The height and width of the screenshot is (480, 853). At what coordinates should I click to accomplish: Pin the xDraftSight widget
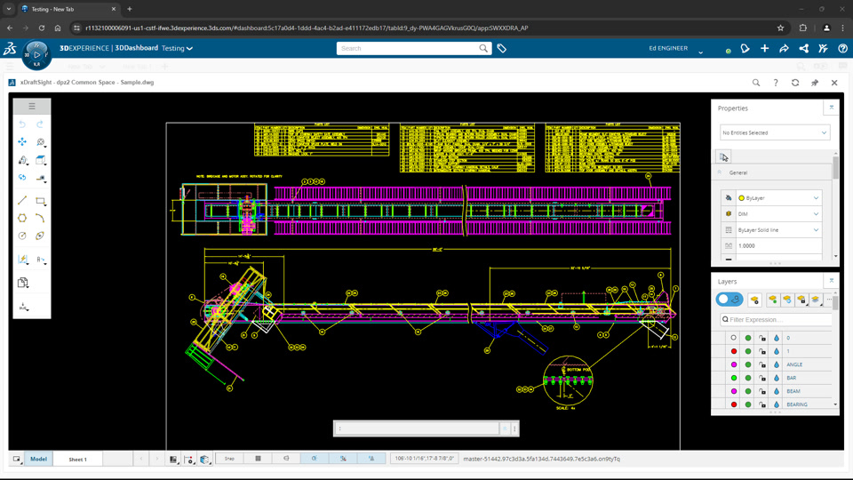coord(815,83)
